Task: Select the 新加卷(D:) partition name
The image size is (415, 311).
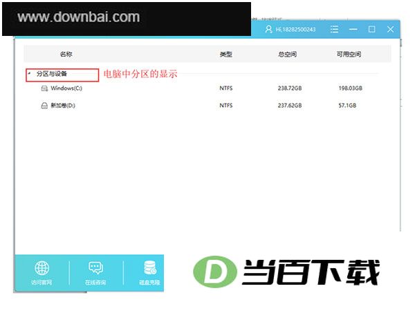Action: (x=63, y=106)
